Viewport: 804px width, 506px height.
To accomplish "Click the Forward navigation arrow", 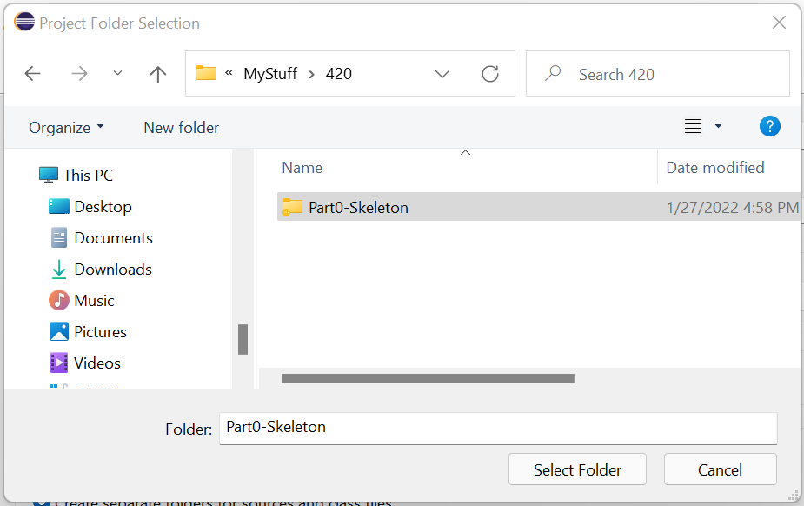I will pyautogui.click(x=79, y=74).
